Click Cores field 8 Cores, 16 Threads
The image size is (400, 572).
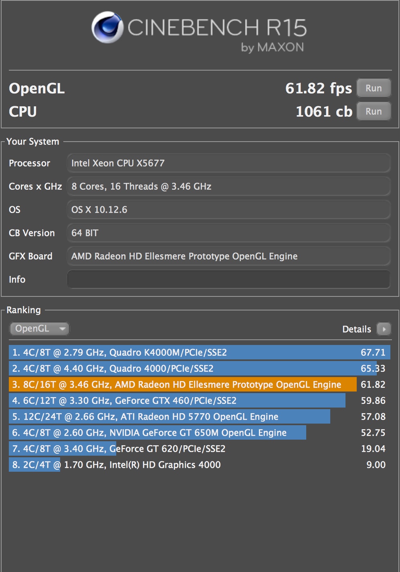coord(228,187)
